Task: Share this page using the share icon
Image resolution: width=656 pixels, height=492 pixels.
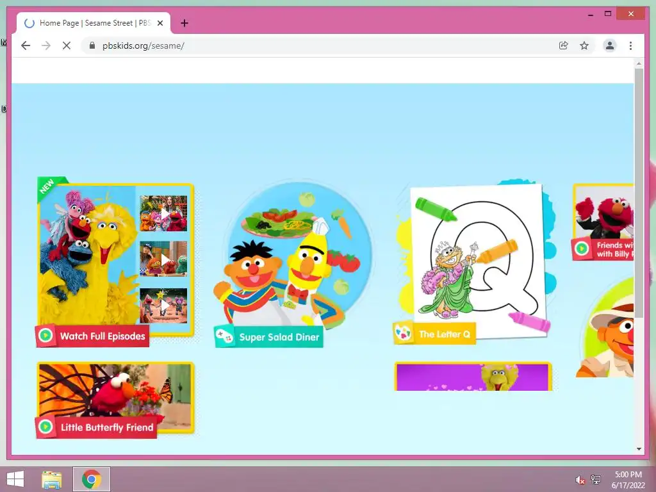Action: [564, 45]
